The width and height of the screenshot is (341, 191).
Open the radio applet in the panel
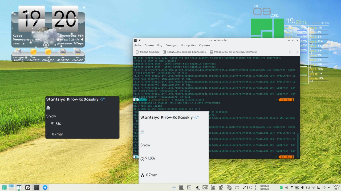pos(213,188)
